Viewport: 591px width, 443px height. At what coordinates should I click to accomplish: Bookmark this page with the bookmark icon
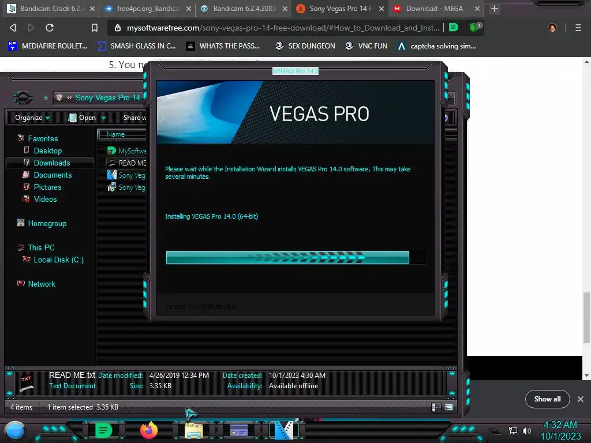95,28
